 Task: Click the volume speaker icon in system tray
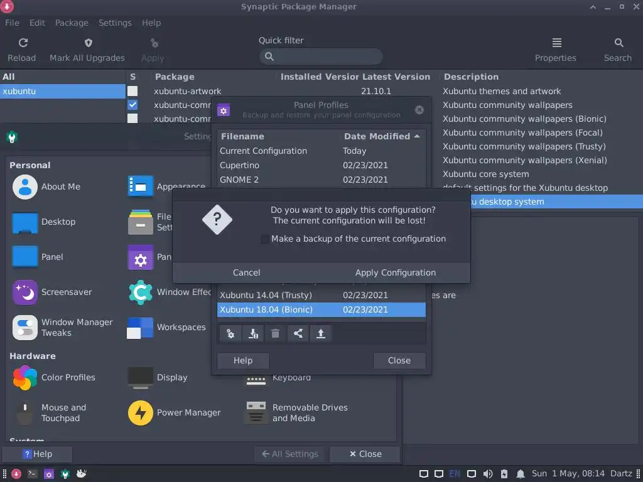[487, 474]
